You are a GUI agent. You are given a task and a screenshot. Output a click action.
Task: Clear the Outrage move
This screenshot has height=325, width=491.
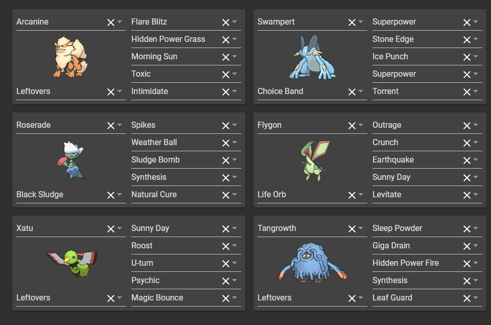[x=466, y=126]
